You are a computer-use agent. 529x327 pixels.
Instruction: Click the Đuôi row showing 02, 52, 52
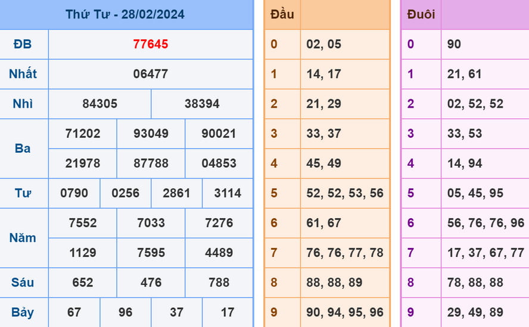click(x=475, y=103)
